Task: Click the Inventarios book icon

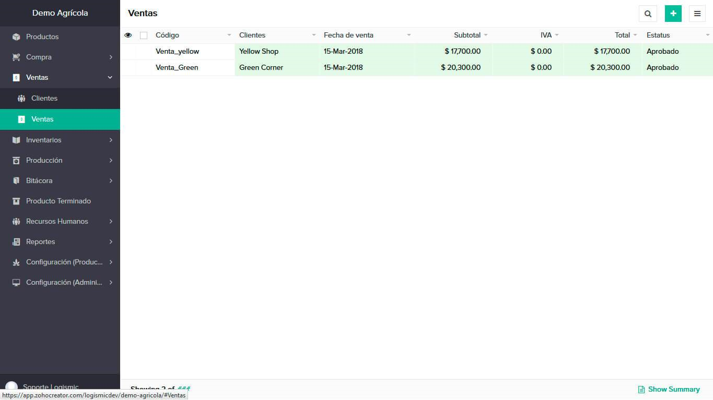Action: point(16,140)
